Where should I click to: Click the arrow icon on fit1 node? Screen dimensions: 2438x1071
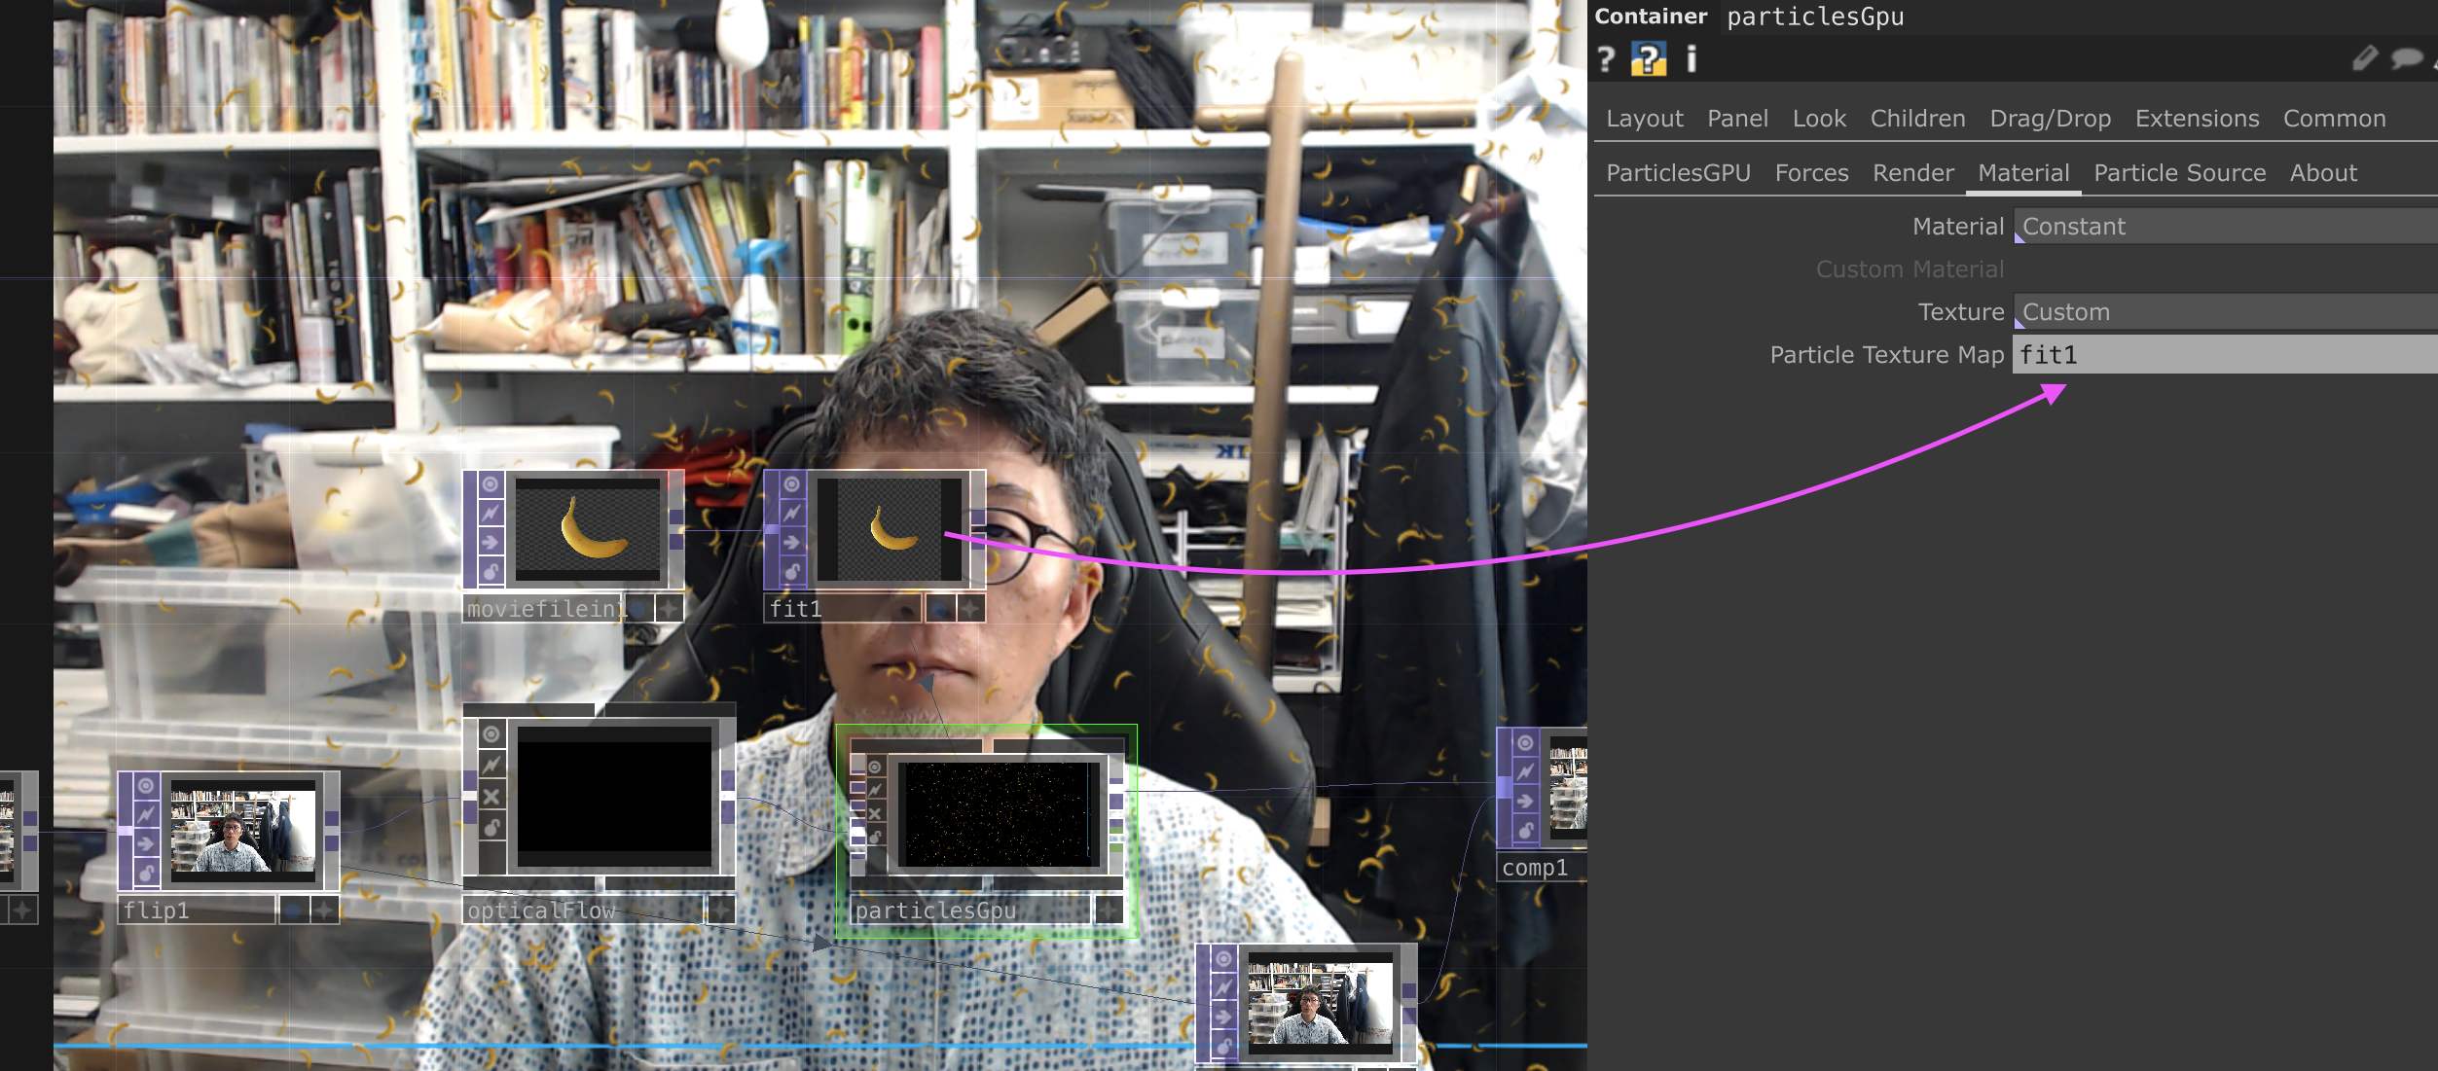click(x=791, y=542)
